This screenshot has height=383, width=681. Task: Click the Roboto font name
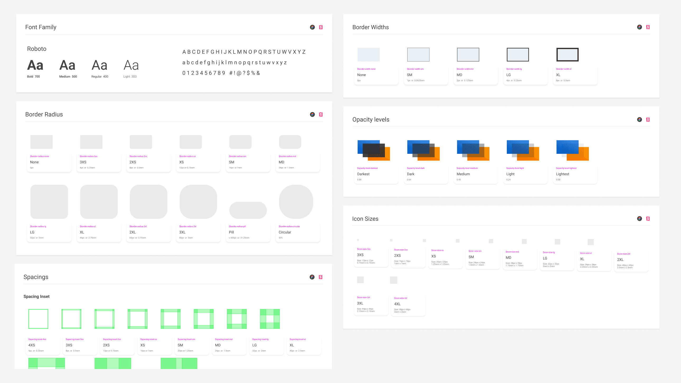[37, 49]
